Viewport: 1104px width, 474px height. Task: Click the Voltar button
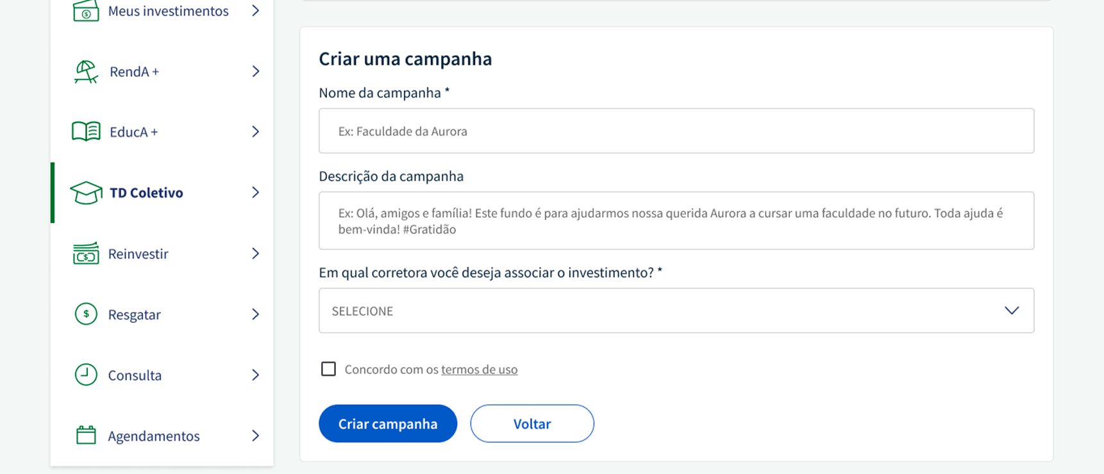532,423
